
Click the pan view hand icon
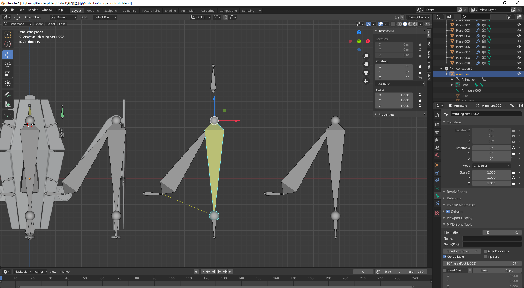[x=366, y=64]
